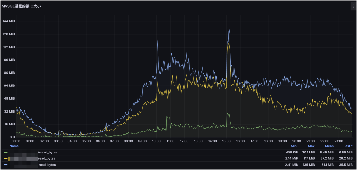Click the panel title MySQL进程的读IO大小
The height and width of the screenshot is (170, 357).
[x=21, y=6]
